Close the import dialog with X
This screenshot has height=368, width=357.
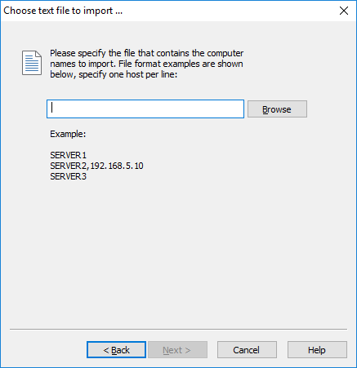[344, 11]
